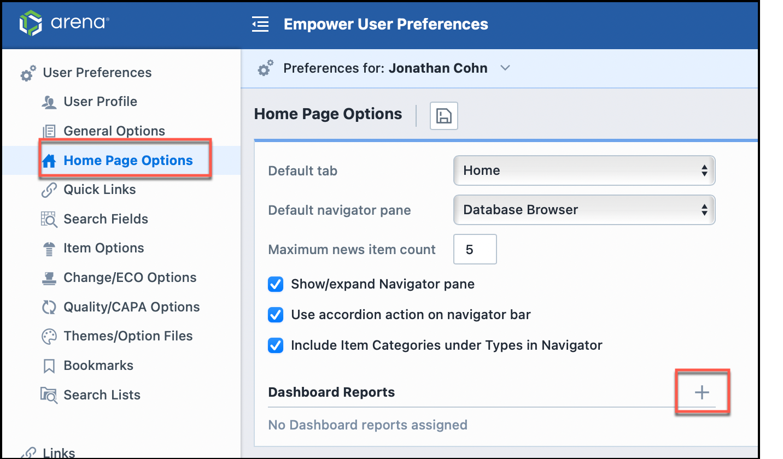Click the Quick Links chain icon
Screen dimensions: 783x459
[49, 190]
